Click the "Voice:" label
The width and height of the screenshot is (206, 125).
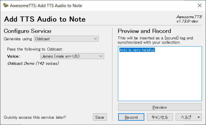tap(13, 56)
